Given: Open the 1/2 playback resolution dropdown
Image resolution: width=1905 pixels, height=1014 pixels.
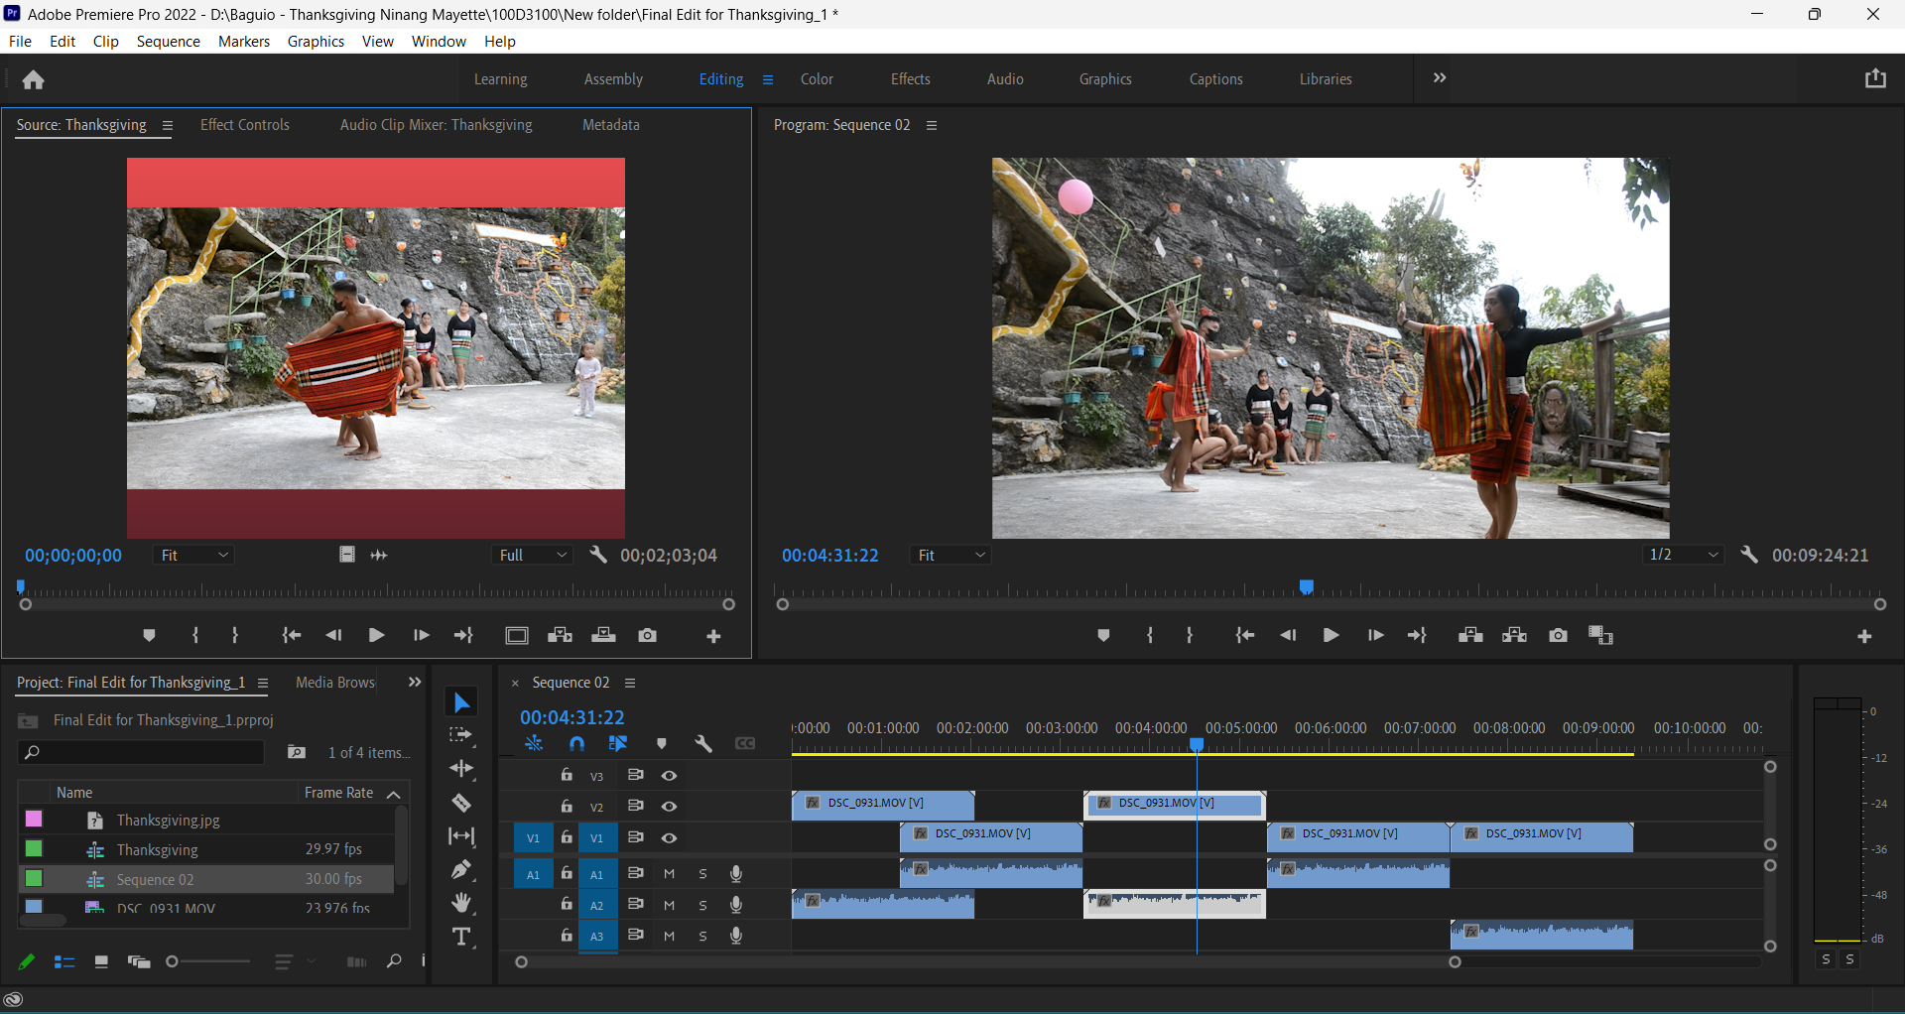Looking at the screenshot, I should coord(1683,556).
